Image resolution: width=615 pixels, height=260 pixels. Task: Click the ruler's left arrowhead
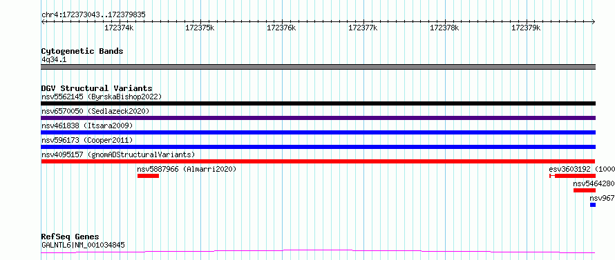pyautogui.click(x=43, y=22)
